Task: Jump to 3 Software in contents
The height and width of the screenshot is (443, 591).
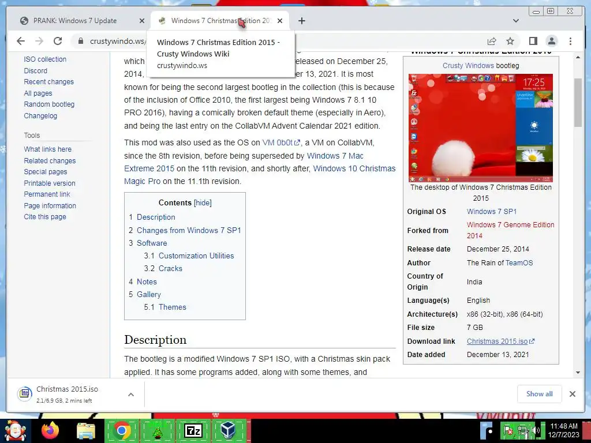Action: (148, 243)
